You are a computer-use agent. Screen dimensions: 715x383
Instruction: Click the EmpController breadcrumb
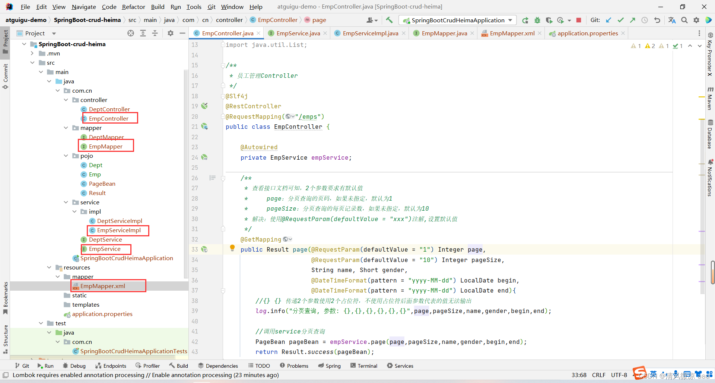point(274,20)
